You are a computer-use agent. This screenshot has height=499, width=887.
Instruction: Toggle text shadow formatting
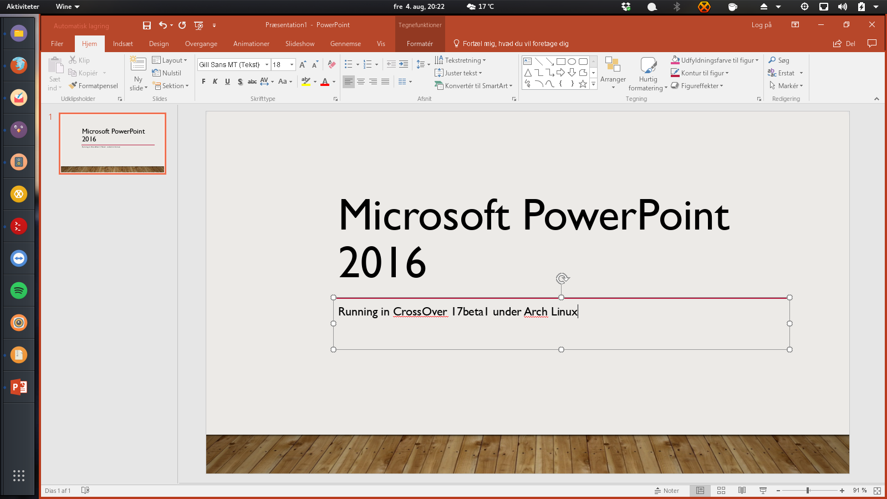coord(239,82)
